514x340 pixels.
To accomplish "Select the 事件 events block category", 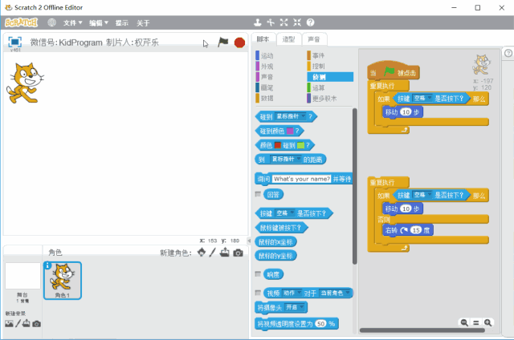I will click(318, 55).
